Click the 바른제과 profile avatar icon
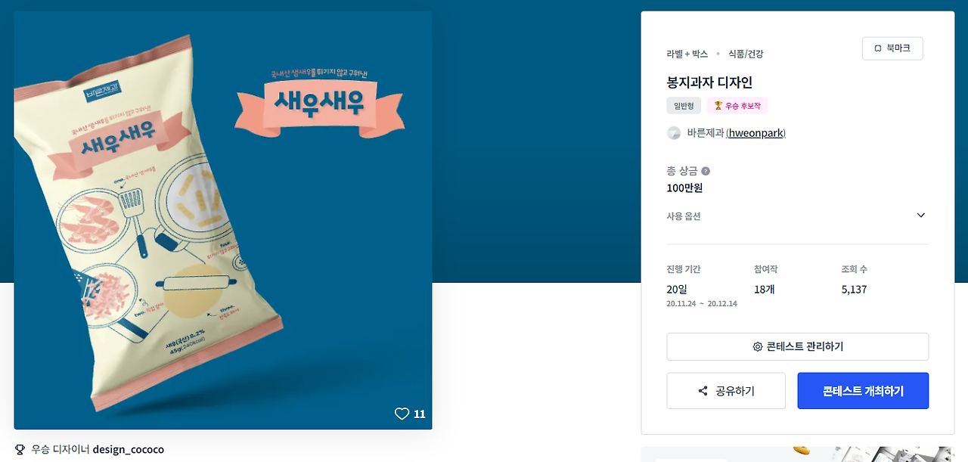Image resolution: width=968 pixels, height=462 pixels. [x=674, y=133]
